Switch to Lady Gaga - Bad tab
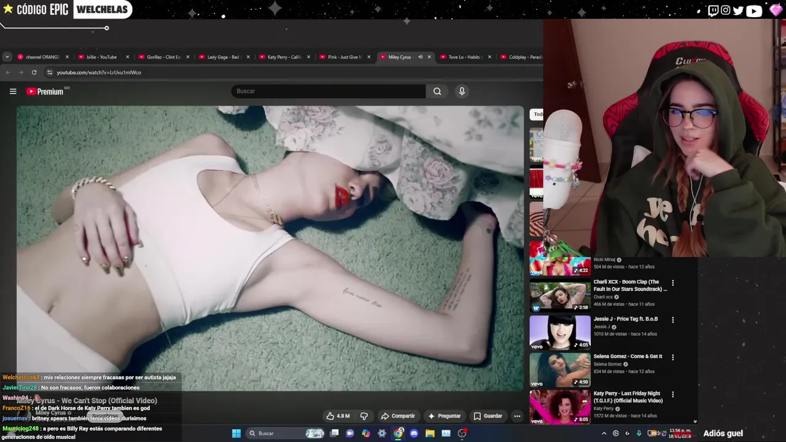 pos(222,57)
